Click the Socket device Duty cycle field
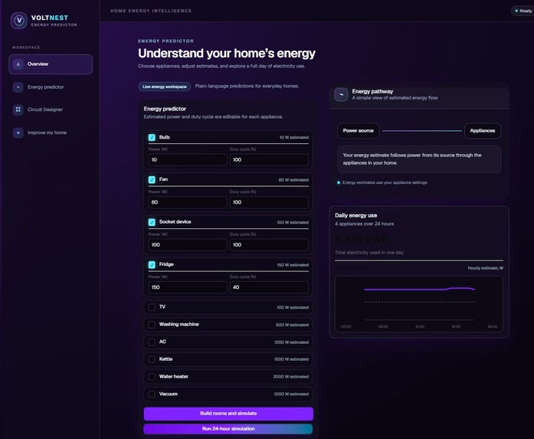This screenshot has width=534, height=439. point(269,245)
